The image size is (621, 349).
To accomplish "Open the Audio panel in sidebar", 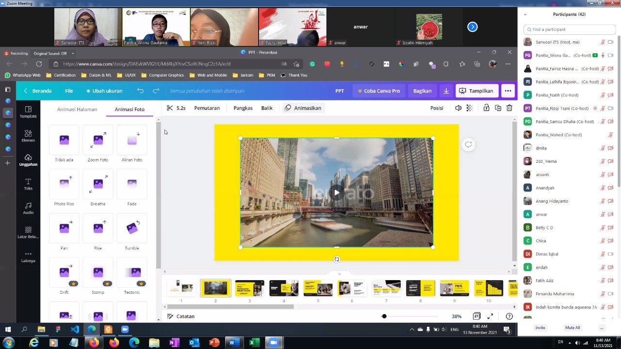I will [28, 208].
